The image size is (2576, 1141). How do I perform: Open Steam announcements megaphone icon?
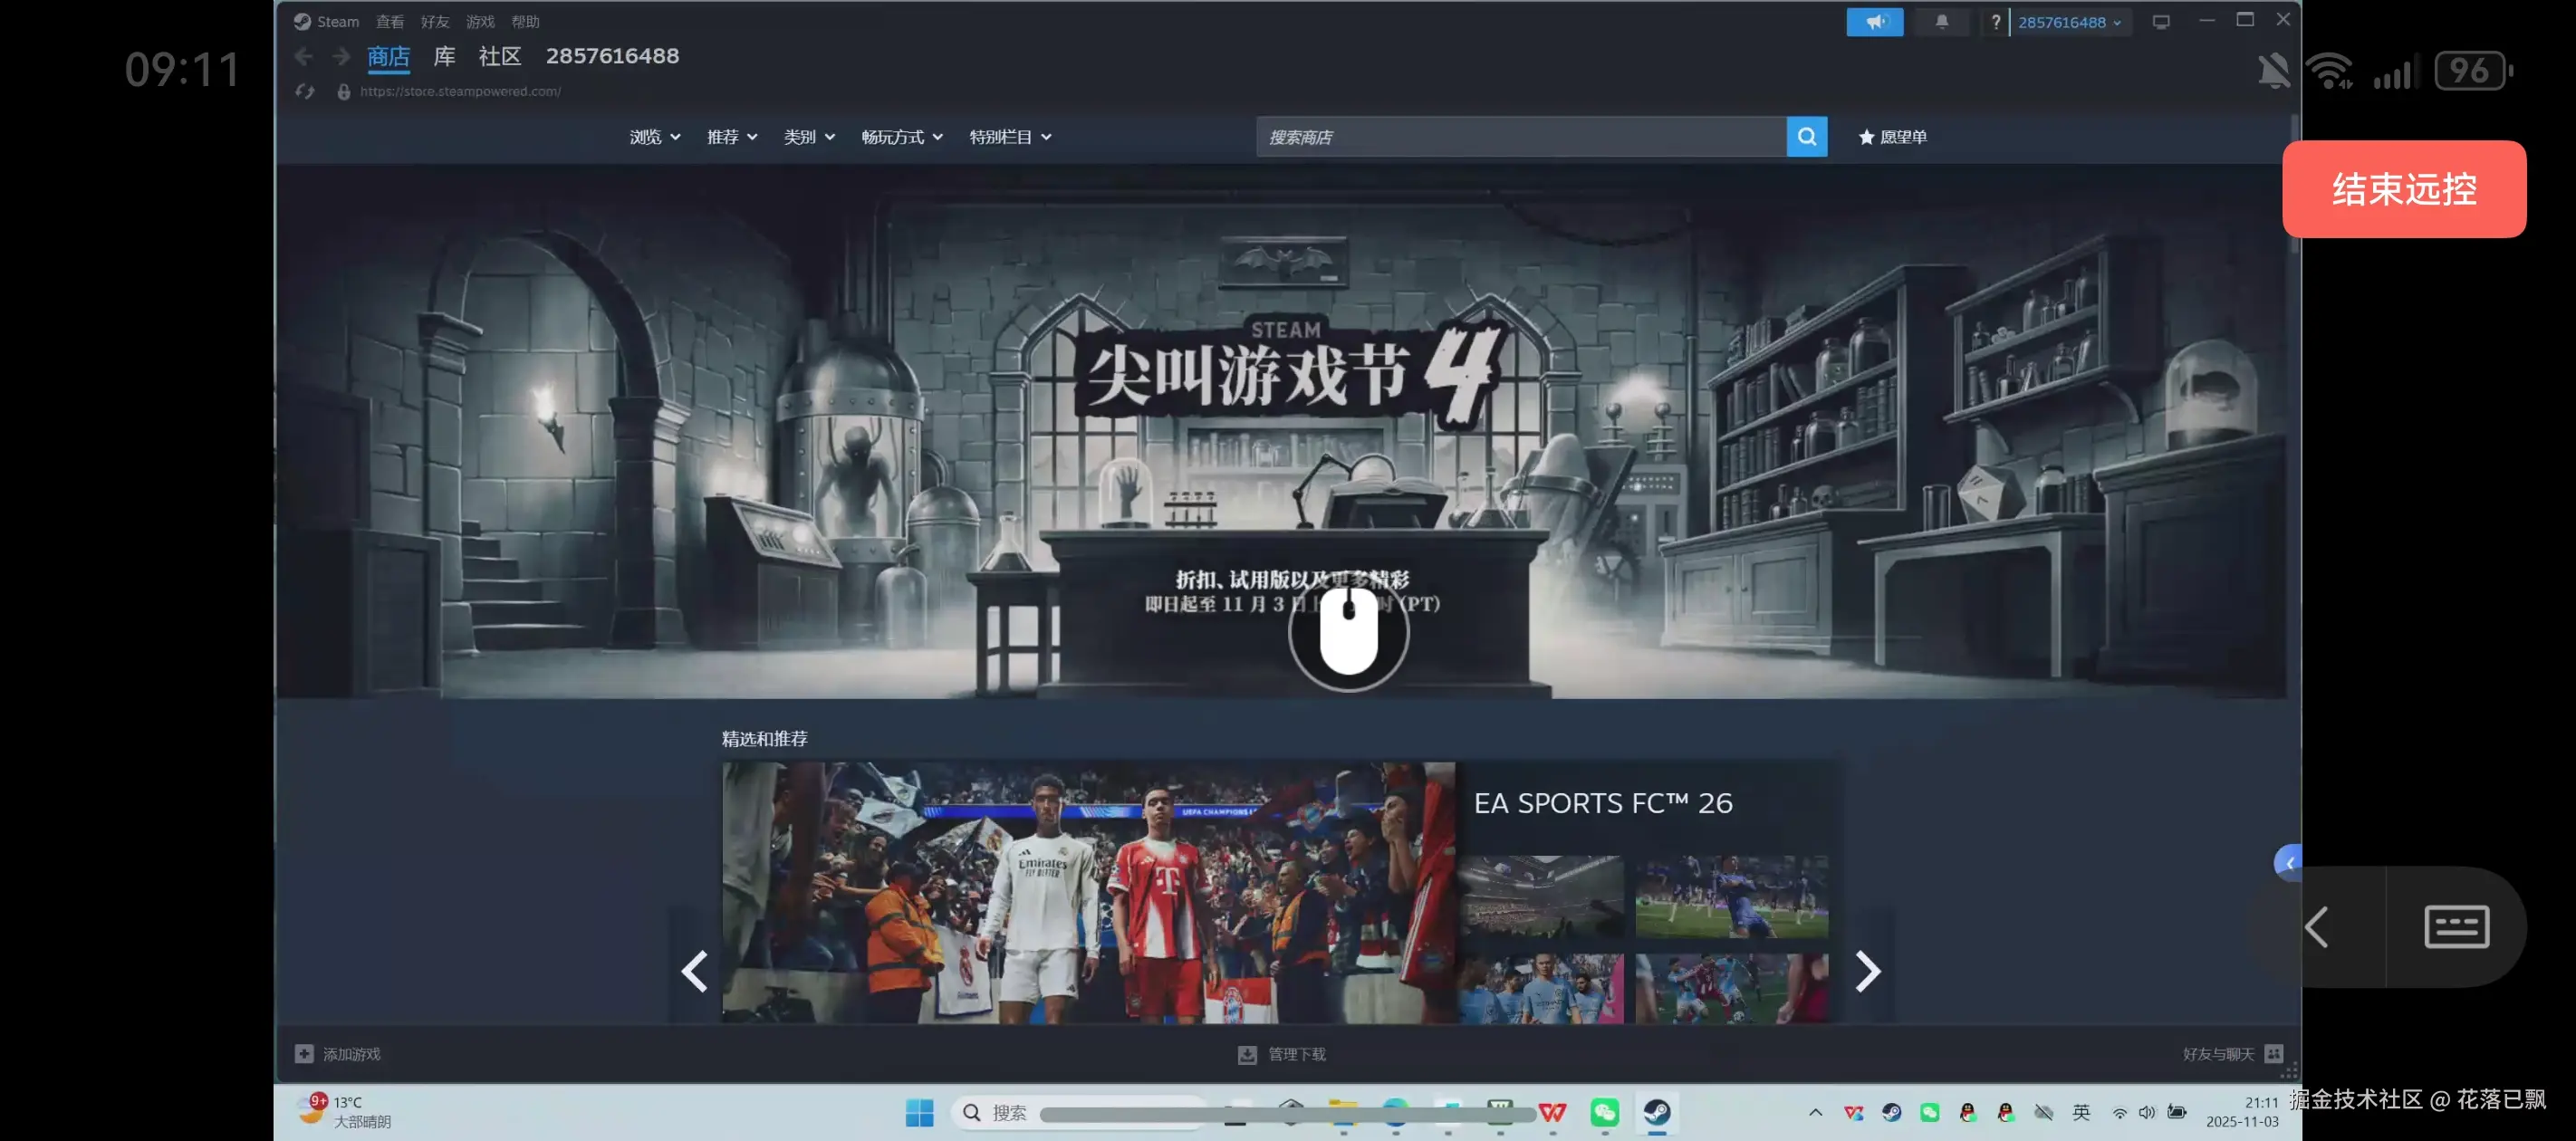1874,22
